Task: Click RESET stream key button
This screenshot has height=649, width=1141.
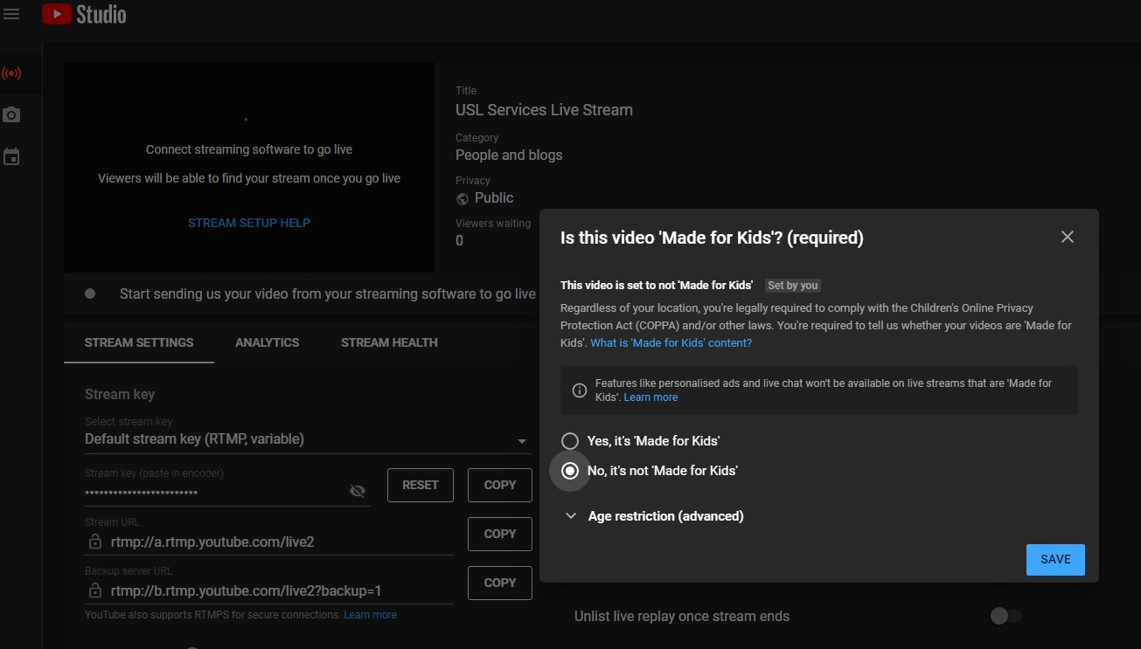Action: 421,485
